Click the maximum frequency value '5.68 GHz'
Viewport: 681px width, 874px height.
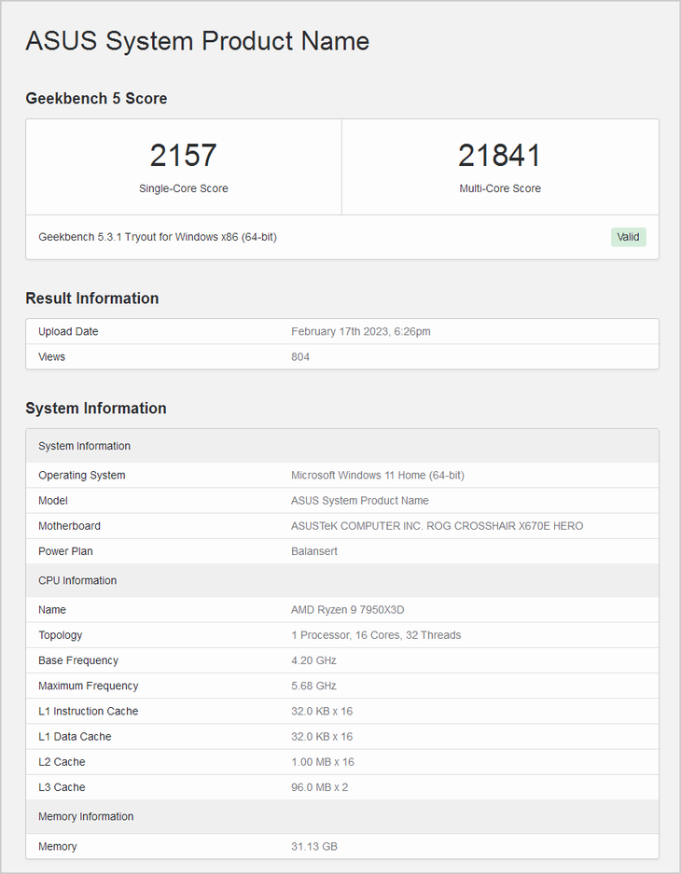click(x=313, y=687)
